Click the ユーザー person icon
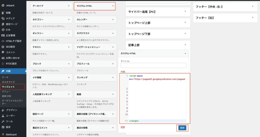Image resolution: width=260 pixels, height=137 pixels. pos(3,116)
